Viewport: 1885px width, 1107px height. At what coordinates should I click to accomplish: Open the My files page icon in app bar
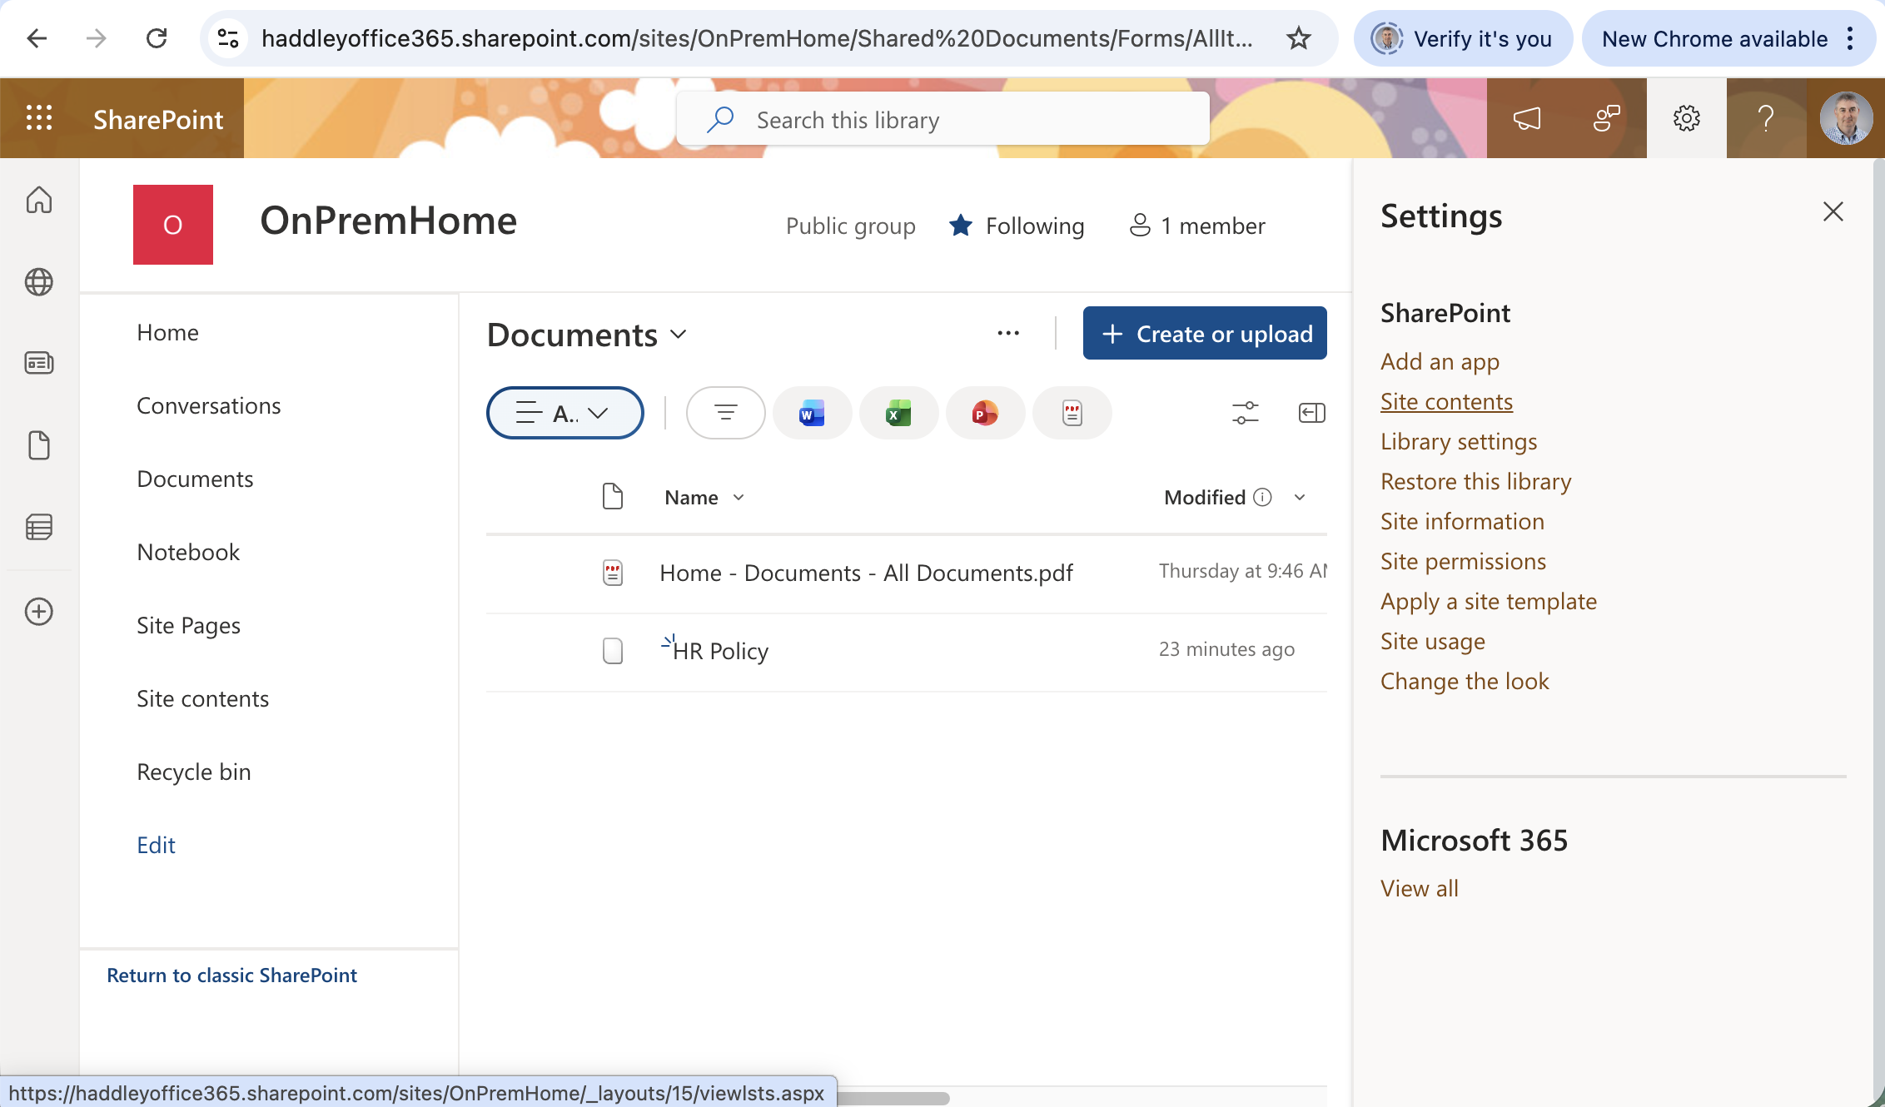[x=39, y=445]
